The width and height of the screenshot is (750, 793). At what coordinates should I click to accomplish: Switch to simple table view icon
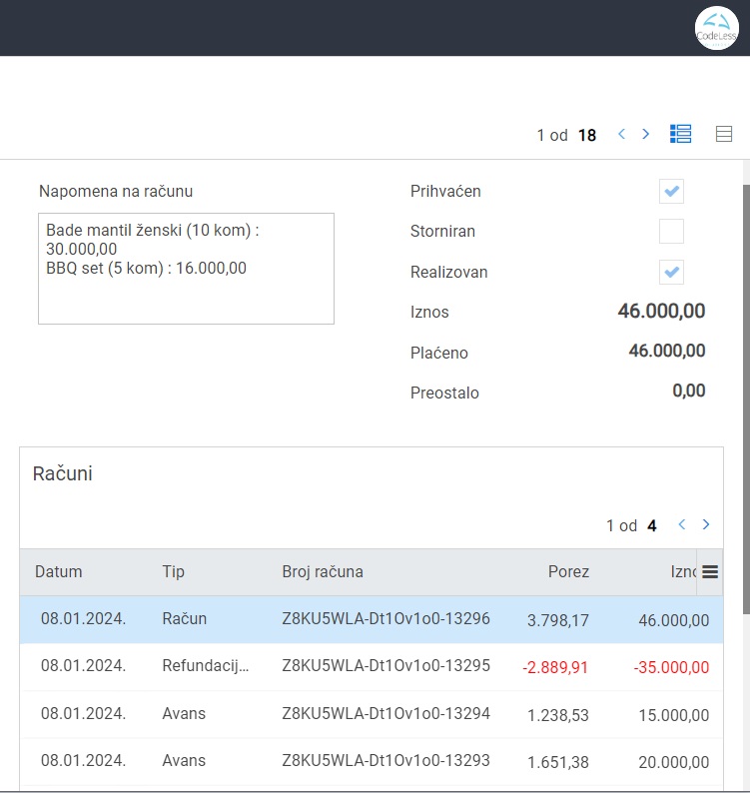point(724,134)
